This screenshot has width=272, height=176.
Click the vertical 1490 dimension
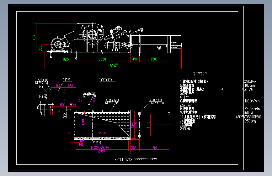point(136,125)
